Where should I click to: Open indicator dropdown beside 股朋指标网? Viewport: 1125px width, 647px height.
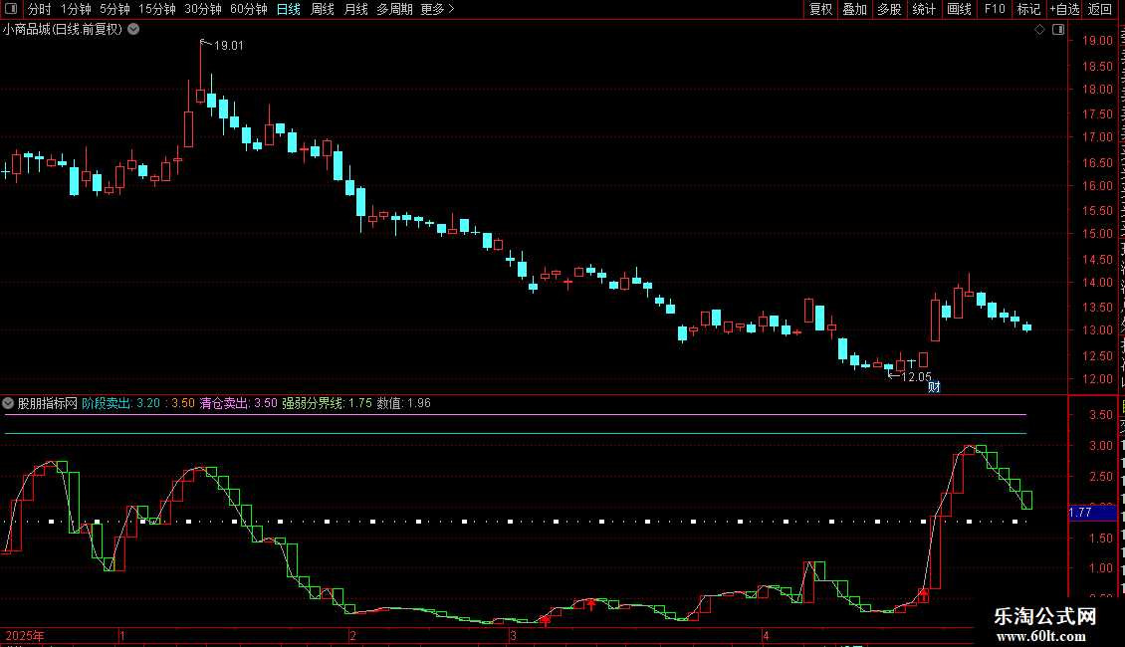click(8, 403)
